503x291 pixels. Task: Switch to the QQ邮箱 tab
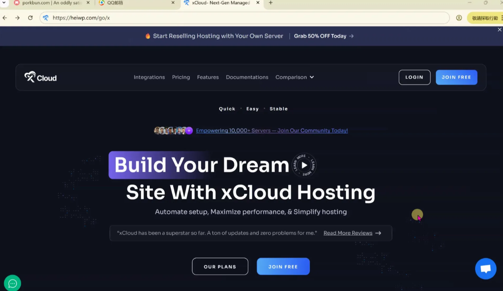click(135, 3)
